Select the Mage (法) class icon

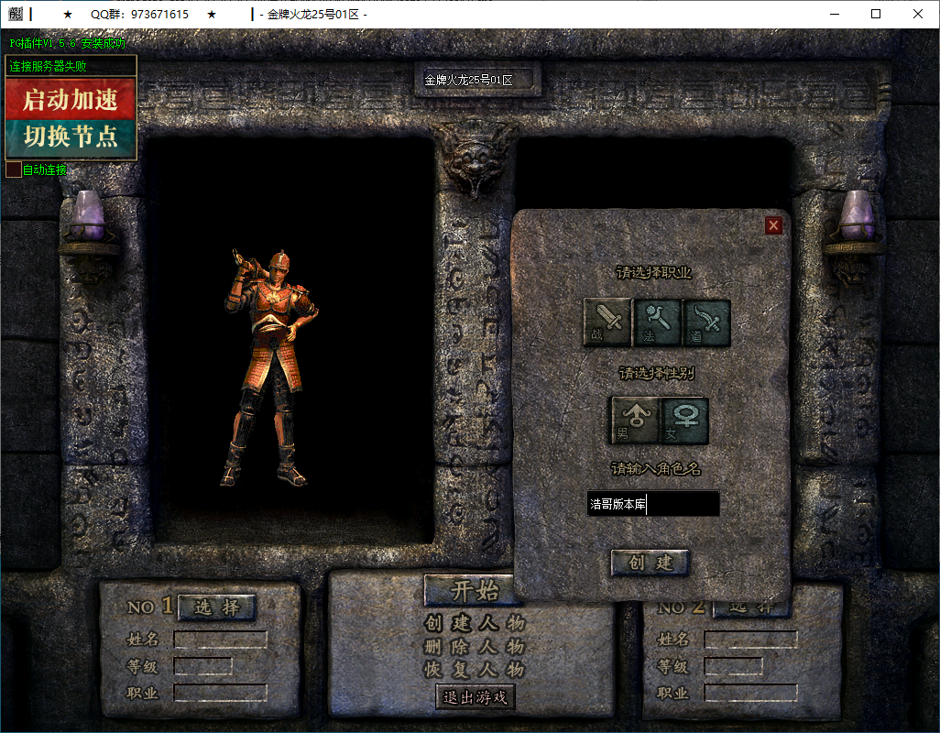coord(658,323)
